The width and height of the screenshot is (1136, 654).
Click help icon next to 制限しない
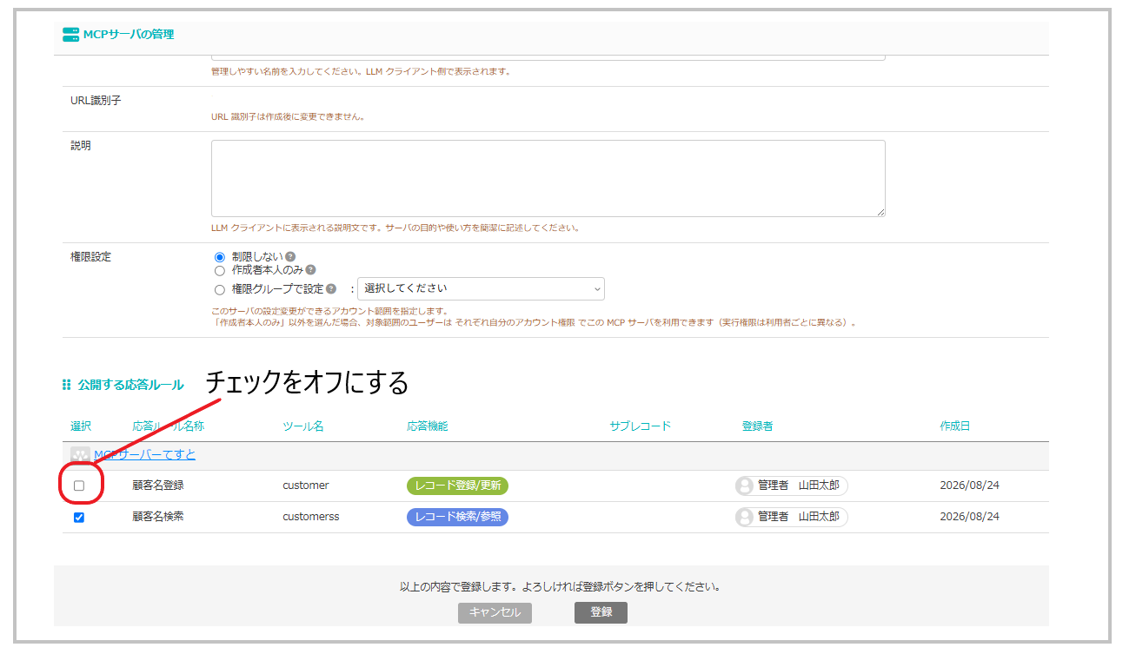click(x=290, y=257)
